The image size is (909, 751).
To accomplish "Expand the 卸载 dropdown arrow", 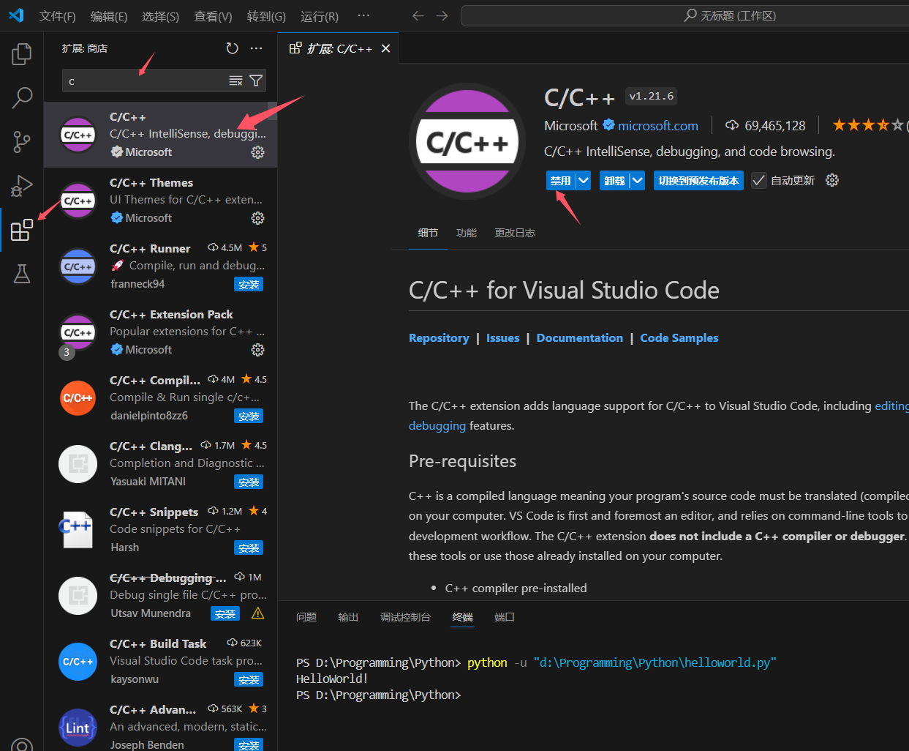I will [637, 180].
